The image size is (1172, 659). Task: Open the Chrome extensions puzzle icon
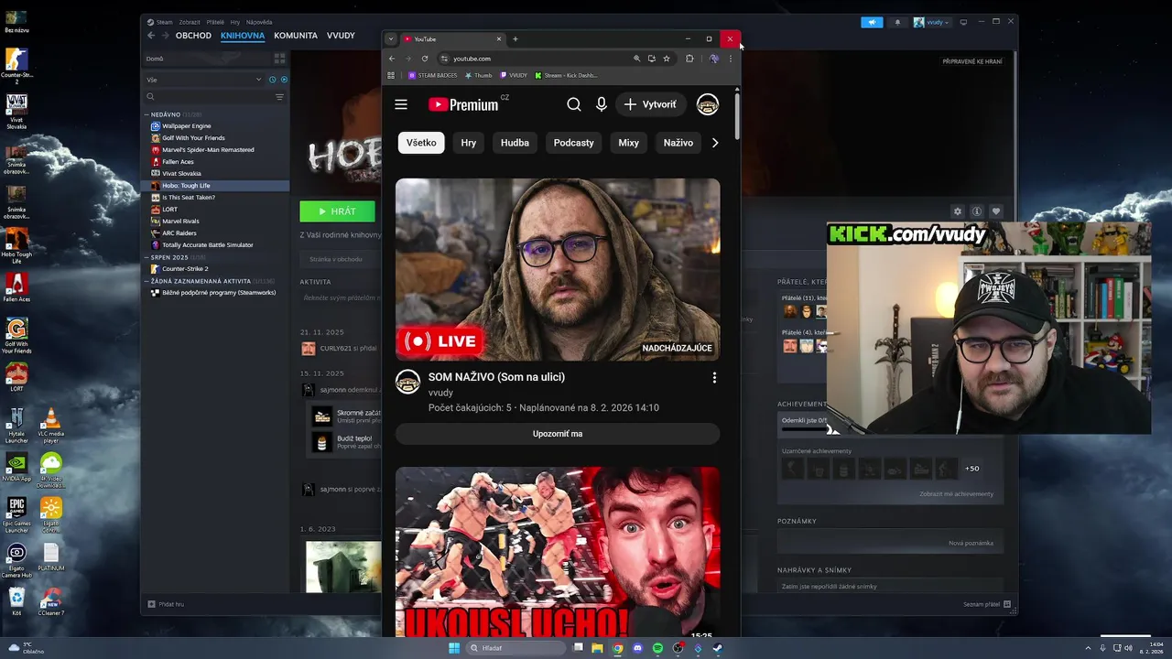(x=689, y=59)
